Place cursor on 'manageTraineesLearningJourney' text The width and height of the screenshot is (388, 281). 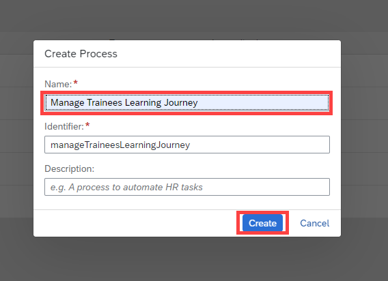click(x=120, y=145)
